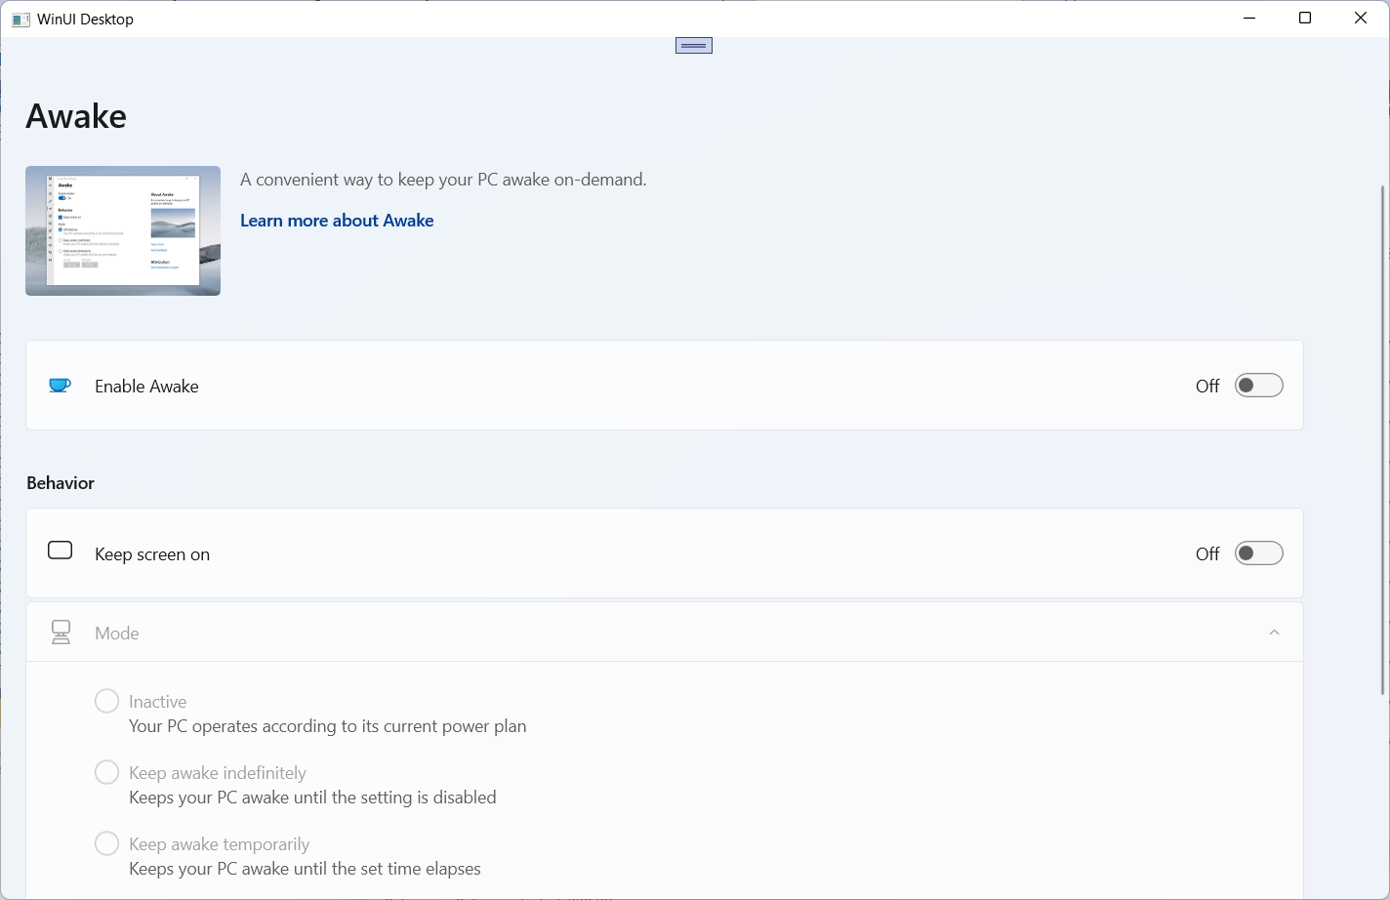Pick the Keep awake temporarily radio button
The height and width of the screenshot is (900, 1390).
point(106,843)
